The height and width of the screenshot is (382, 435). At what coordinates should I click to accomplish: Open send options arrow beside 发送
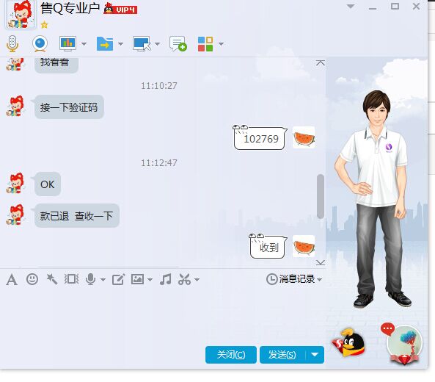tap(315, 355)
